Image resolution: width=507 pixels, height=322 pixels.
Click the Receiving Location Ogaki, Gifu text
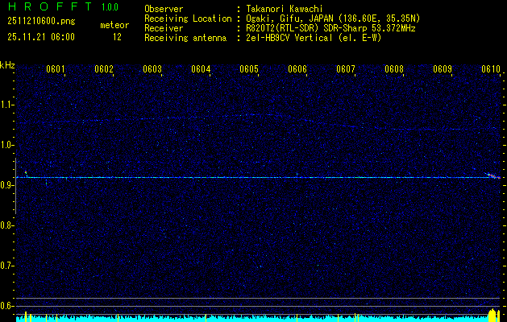pyautogui.click(x=333, y=19)
